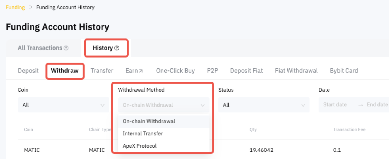
Task: Expand the Status filter dropdown
Action: coord(264,105)
